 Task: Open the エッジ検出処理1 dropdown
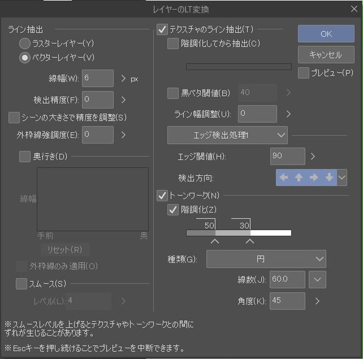227,135
